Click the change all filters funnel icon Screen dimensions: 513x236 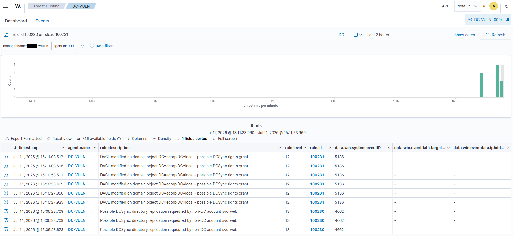83,46
